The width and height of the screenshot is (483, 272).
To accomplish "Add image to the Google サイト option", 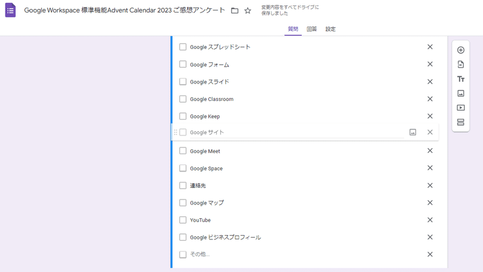I will (x=413, y=132).
